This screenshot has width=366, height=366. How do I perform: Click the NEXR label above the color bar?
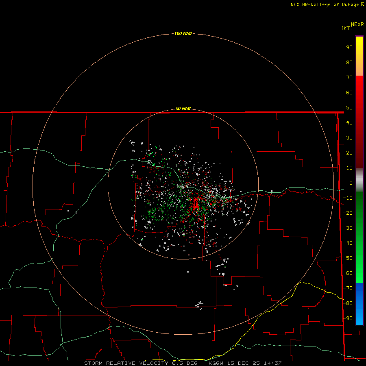pyautogui.click(x=357, y=24)
